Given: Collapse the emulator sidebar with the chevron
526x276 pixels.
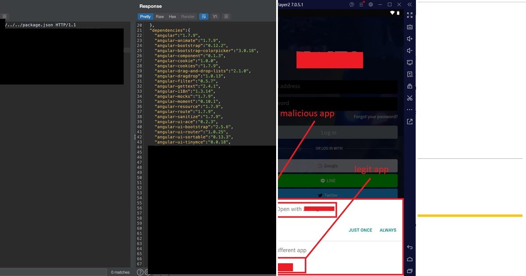Looking at the screenshot, I should coord(409,4).
